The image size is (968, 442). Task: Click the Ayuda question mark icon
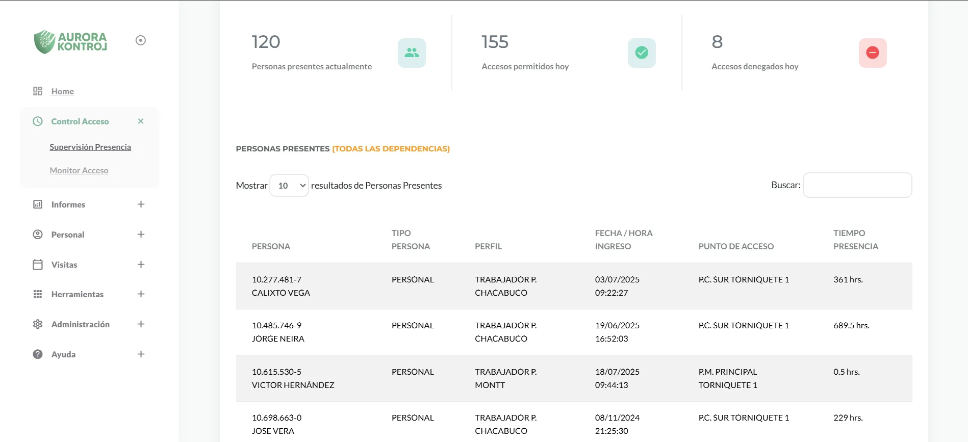38,354
